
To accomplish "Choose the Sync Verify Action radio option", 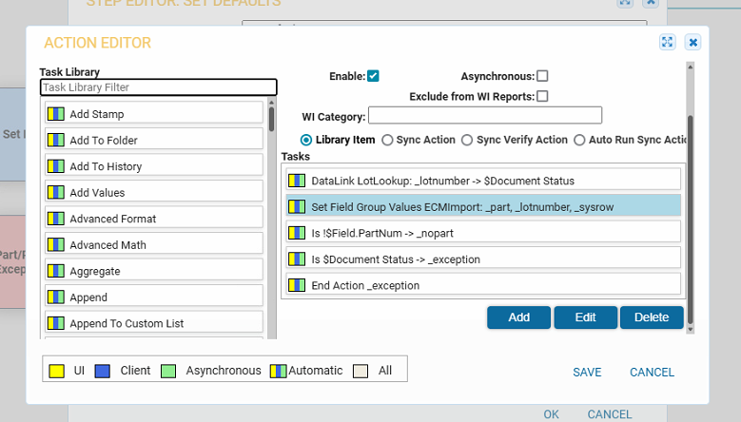I will pos(467,140).
